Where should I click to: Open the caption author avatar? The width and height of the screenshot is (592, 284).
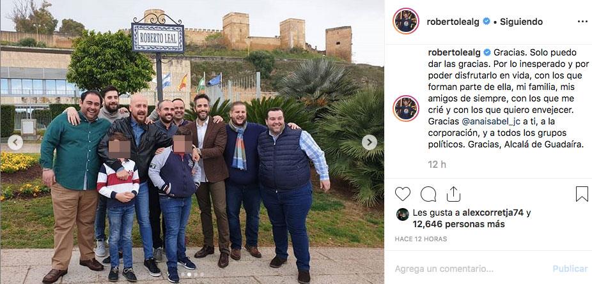coord(406,108)
